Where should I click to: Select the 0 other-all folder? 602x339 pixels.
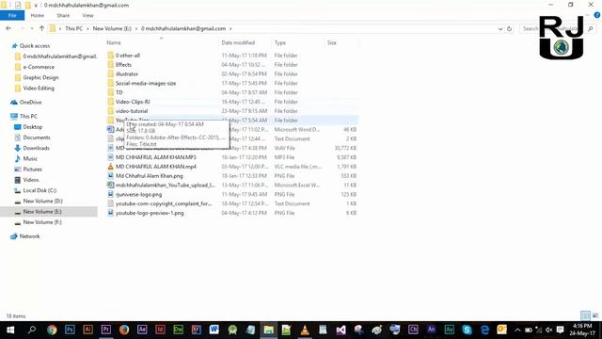click(128, 56)
